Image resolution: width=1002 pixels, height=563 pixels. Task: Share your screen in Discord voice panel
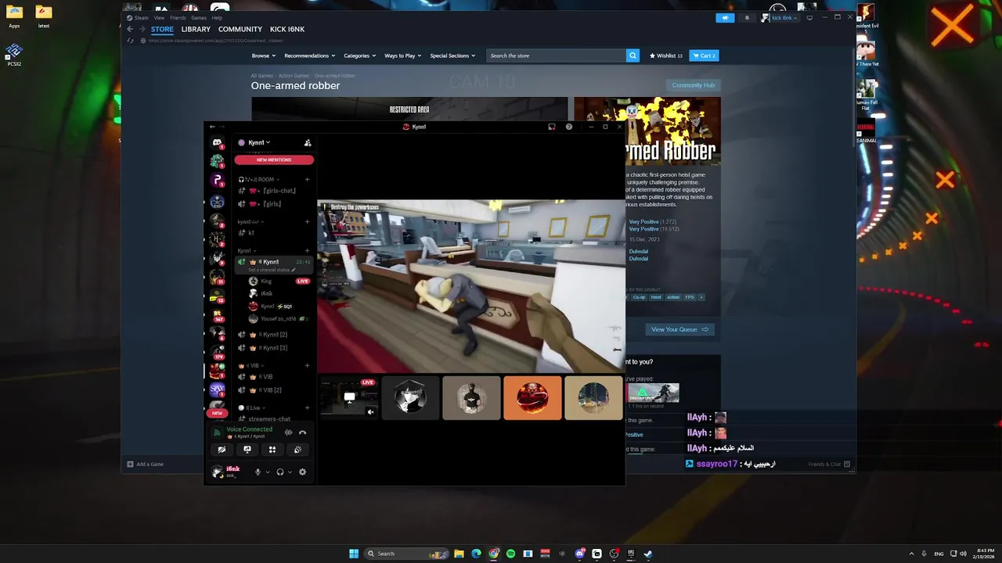247,450
